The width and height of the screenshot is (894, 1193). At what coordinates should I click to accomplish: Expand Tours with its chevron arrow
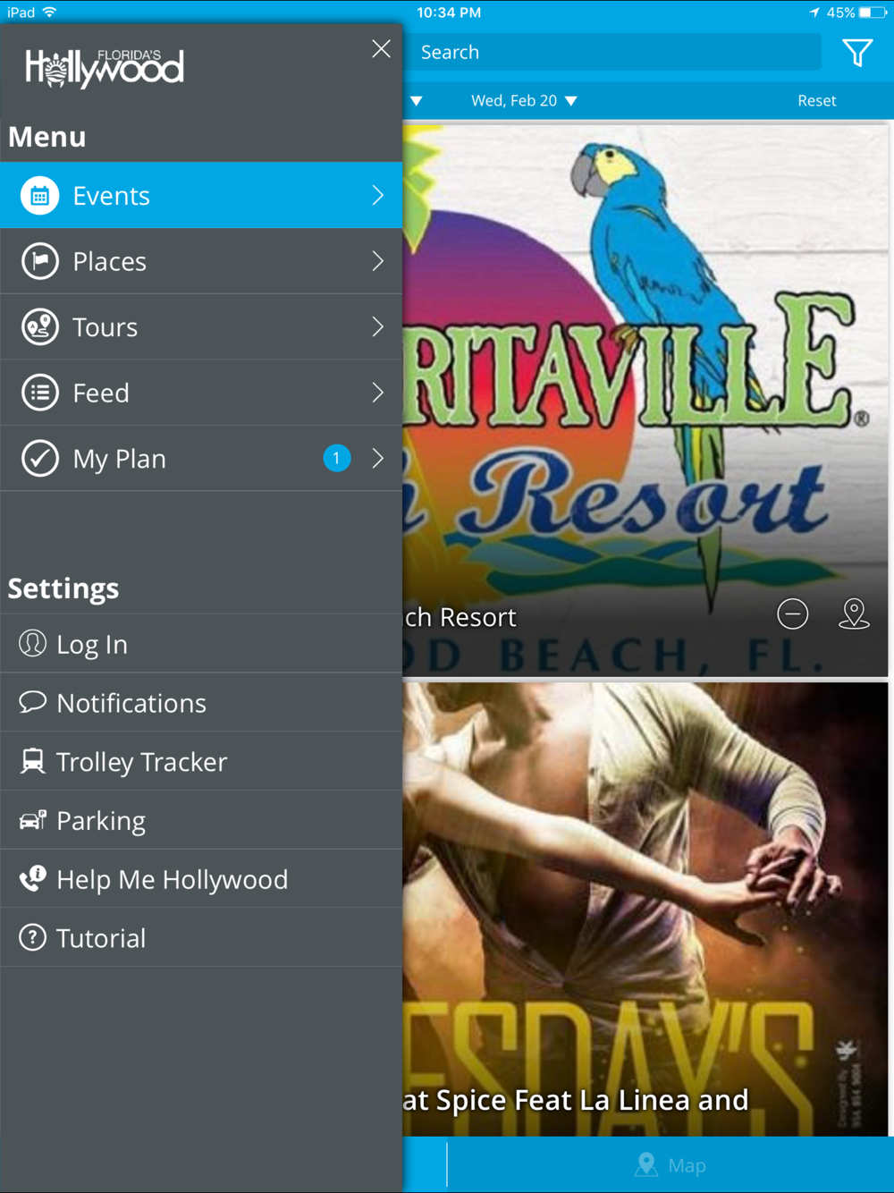click(378, 327)
